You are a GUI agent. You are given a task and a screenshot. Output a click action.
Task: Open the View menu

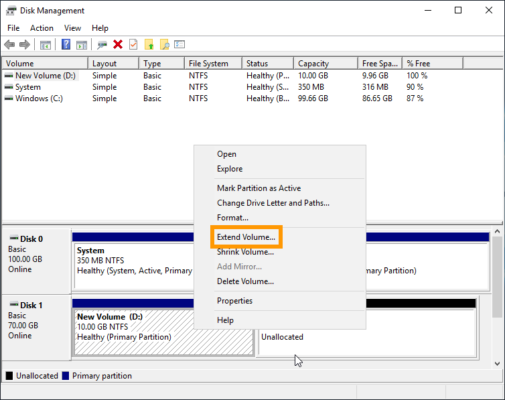pos(72,28)
